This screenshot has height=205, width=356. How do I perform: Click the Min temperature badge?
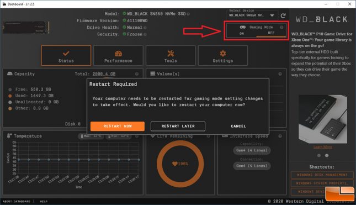pyautogui.click(x=118, y=136)
